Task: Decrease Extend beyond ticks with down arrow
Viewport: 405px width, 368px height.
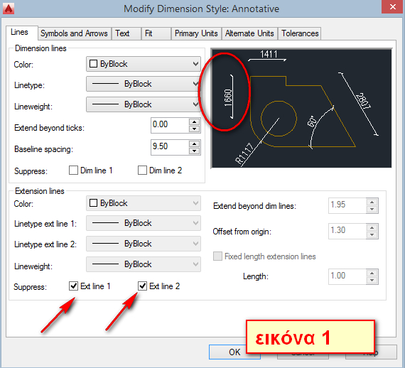Action: (x=194, y=129)
